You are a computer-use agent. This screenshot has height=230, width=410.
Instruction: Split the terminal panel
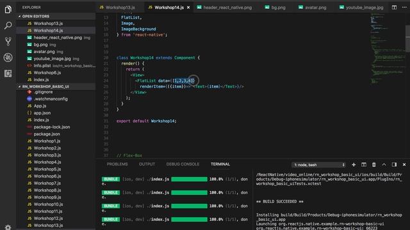pos(364,165)
